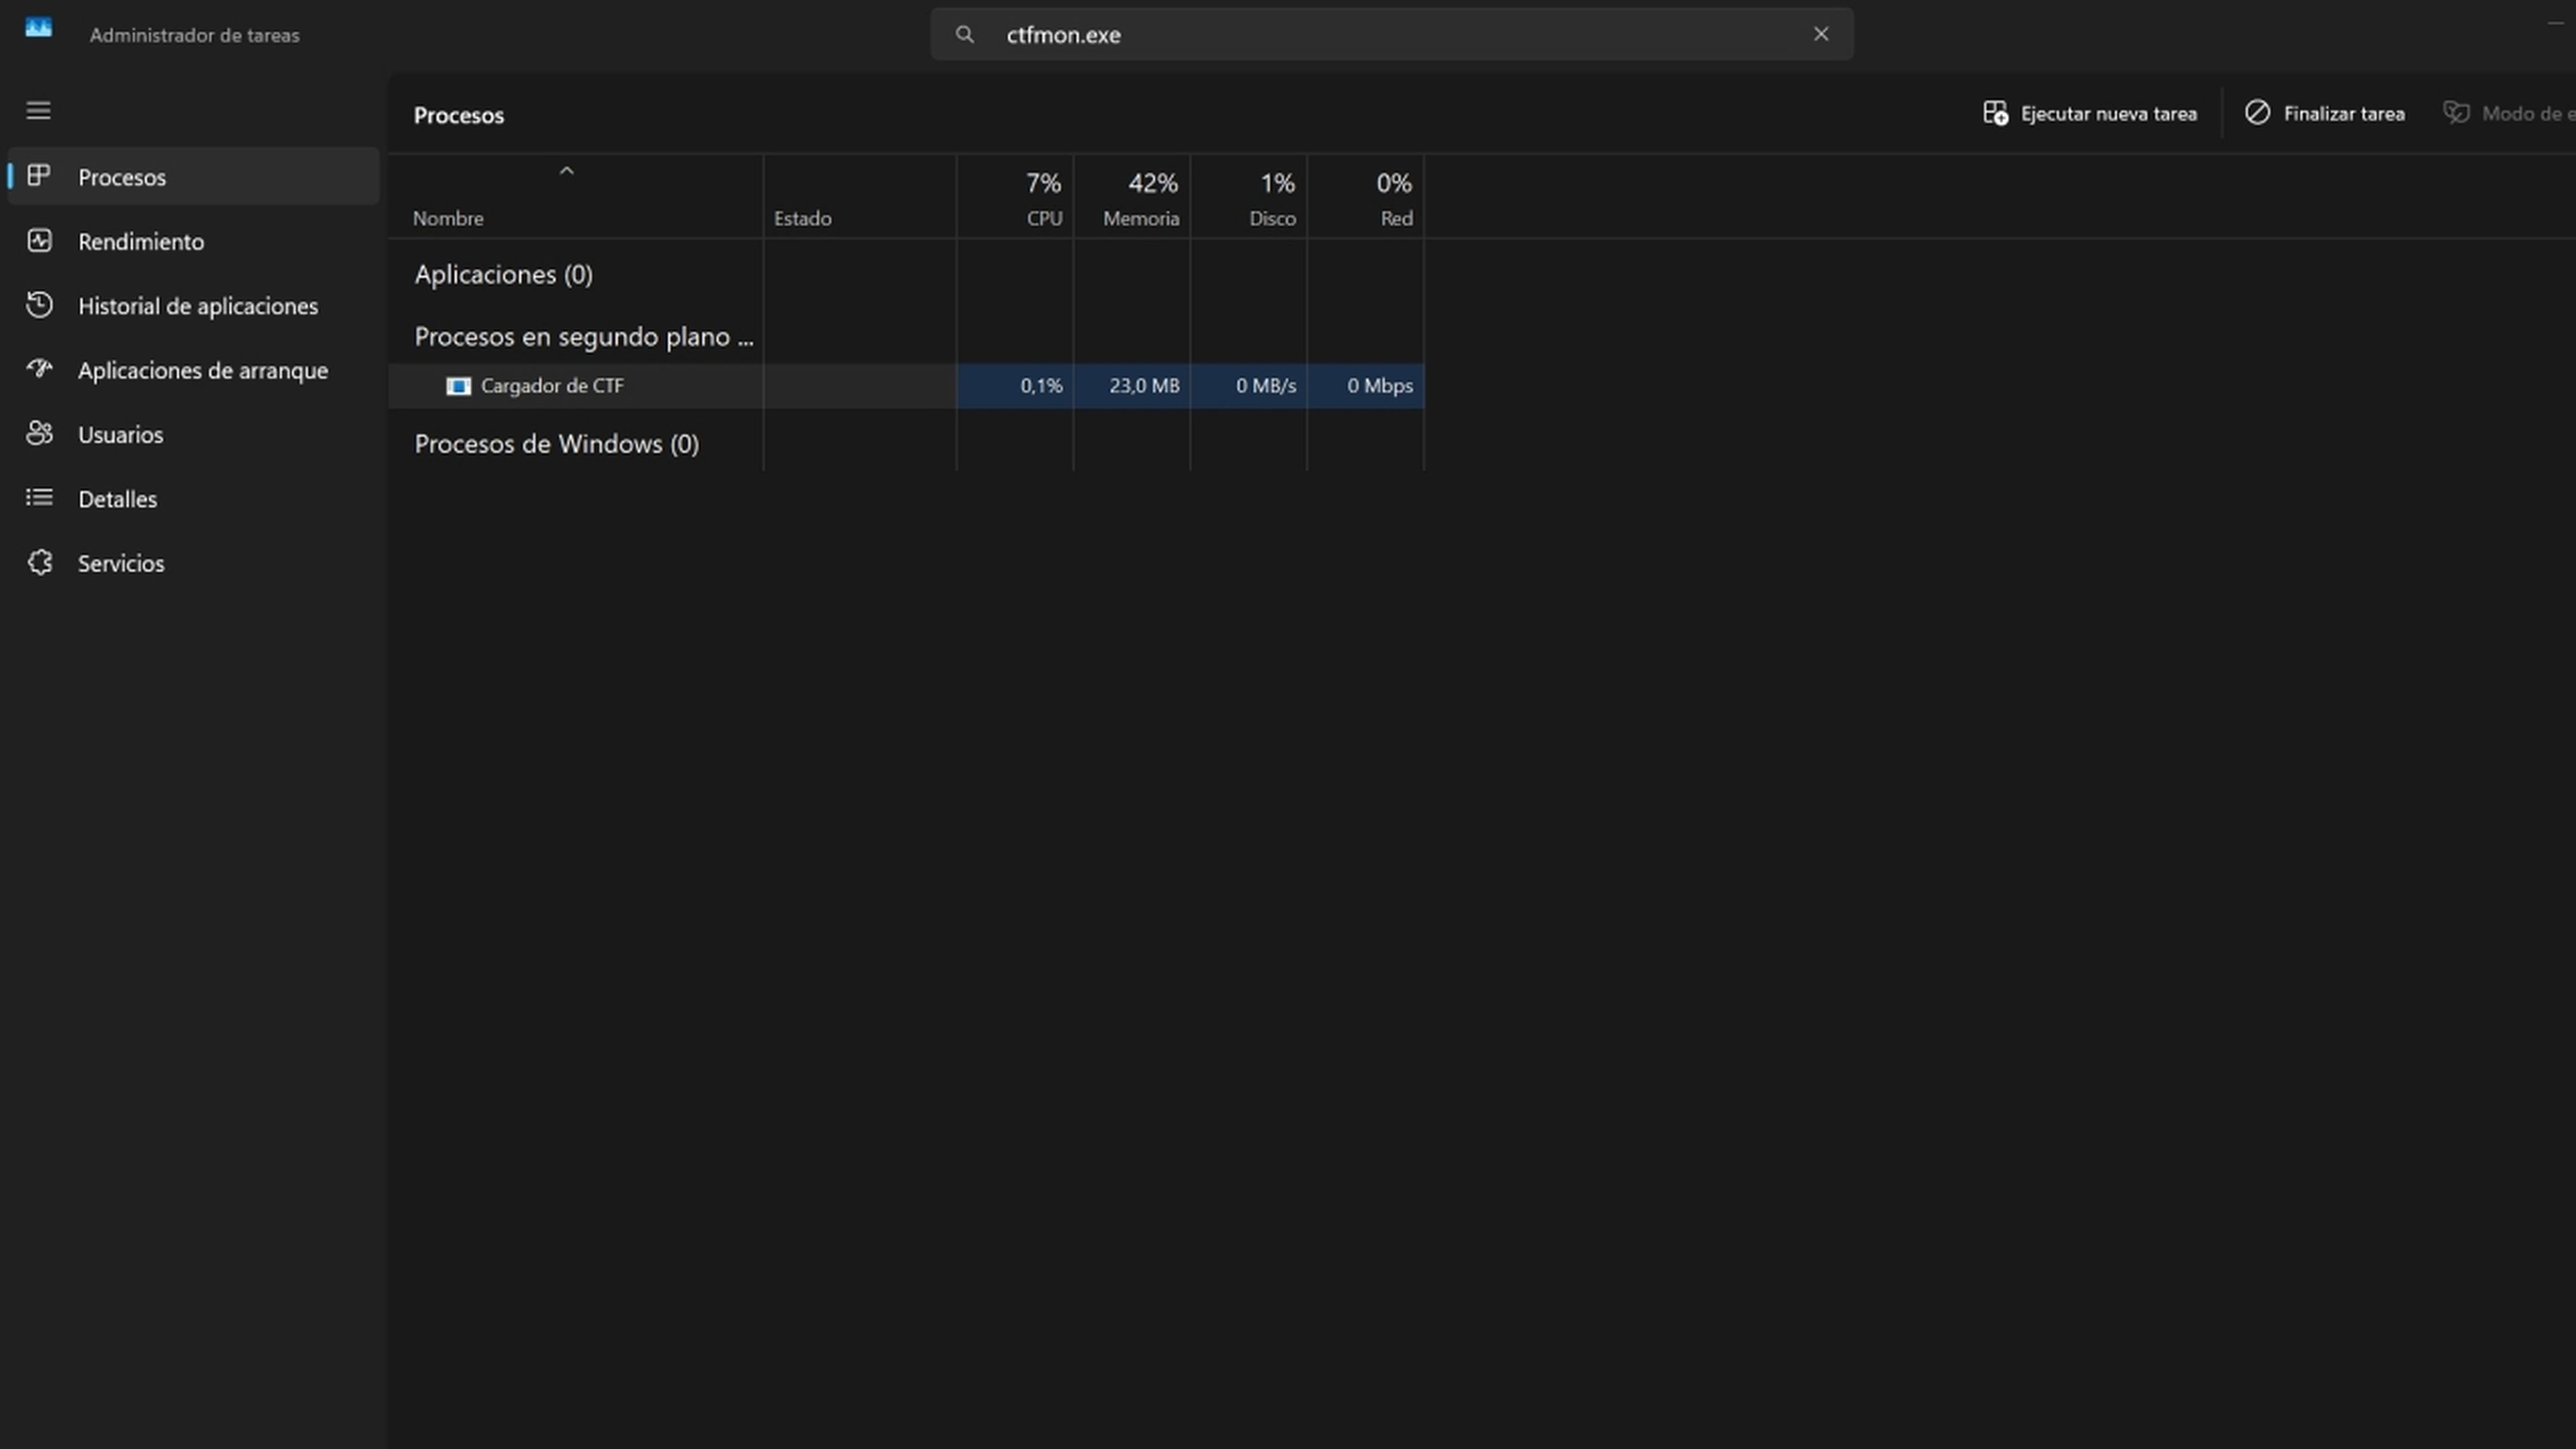Viewport: 2576px width, 1449px height.
Task: Switch to the Detalles page
Action: [x=194, y=499]
